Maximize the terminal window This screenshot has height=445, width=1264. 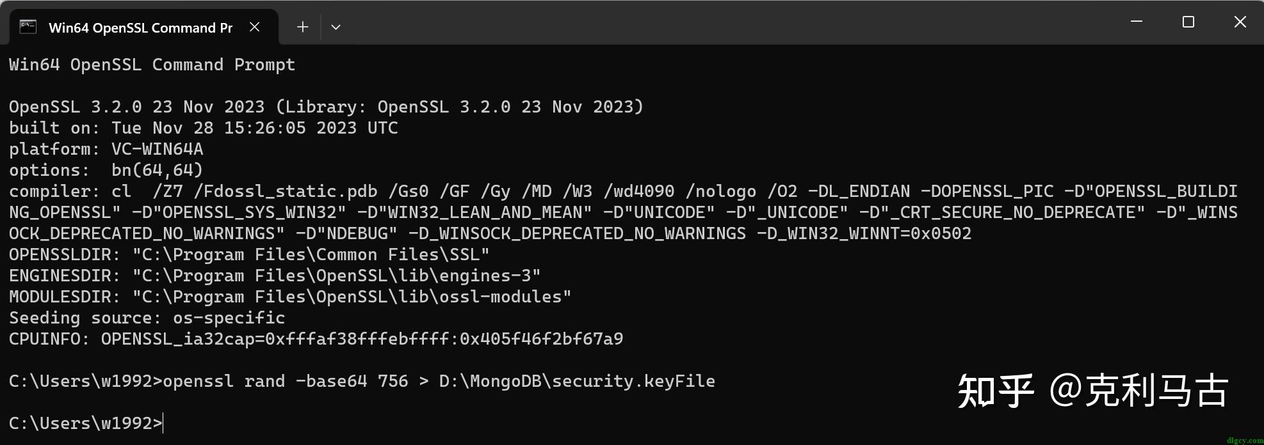[1188, 22]
